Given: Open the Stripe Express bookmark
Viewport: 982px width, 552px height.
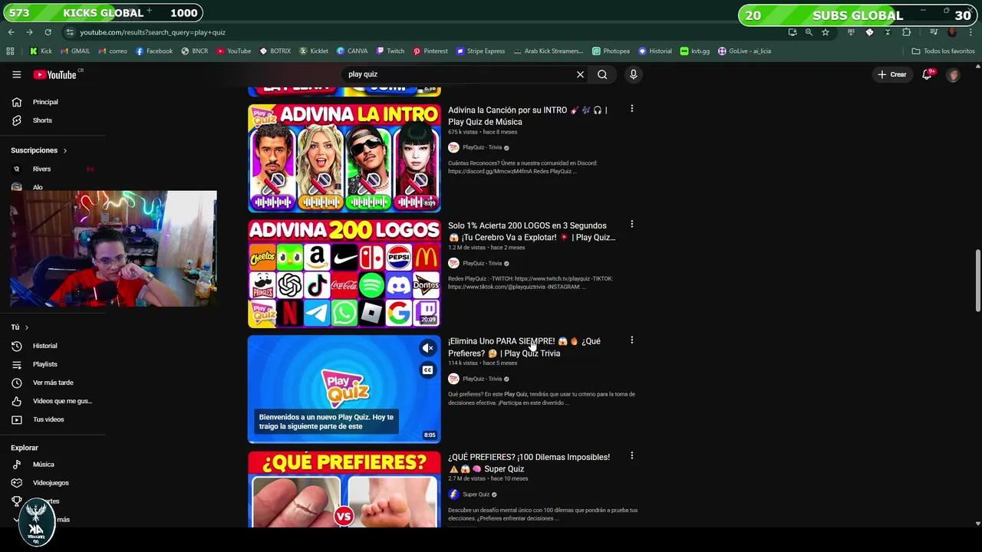Looking at the screenshot, I should point(480,51).
